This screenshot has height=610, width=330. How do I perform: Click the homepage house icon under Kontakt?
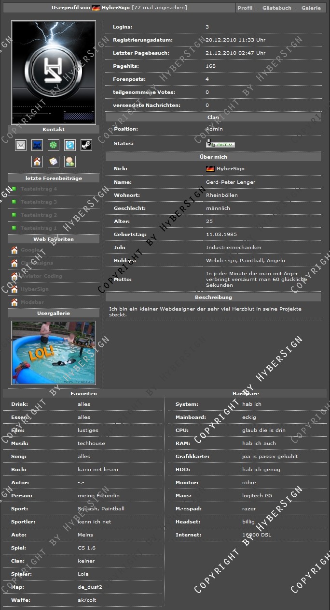click(x=37, y=162)
